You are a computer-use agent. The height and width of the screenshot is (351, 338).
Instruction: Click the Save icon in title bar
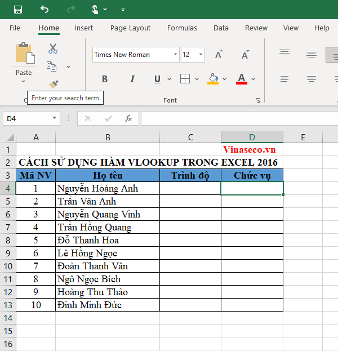tap(18, 10)
